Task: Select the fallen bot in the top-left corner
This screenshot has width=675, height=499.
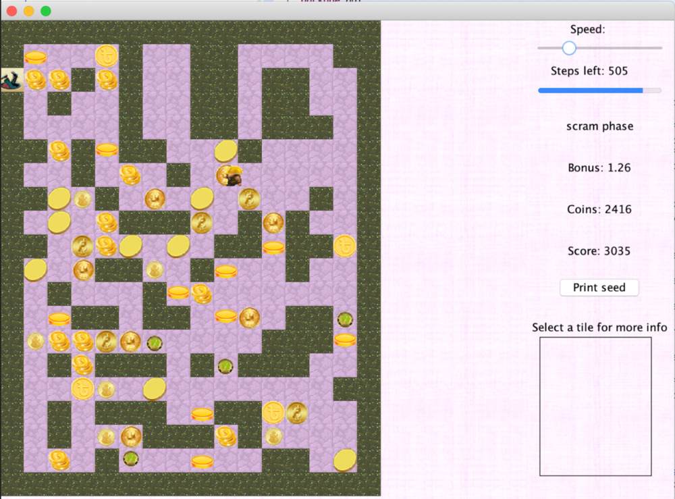Action: [x=11, y=80]
